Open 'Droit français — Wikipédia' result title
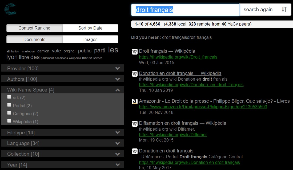 [x=167, y=51]
